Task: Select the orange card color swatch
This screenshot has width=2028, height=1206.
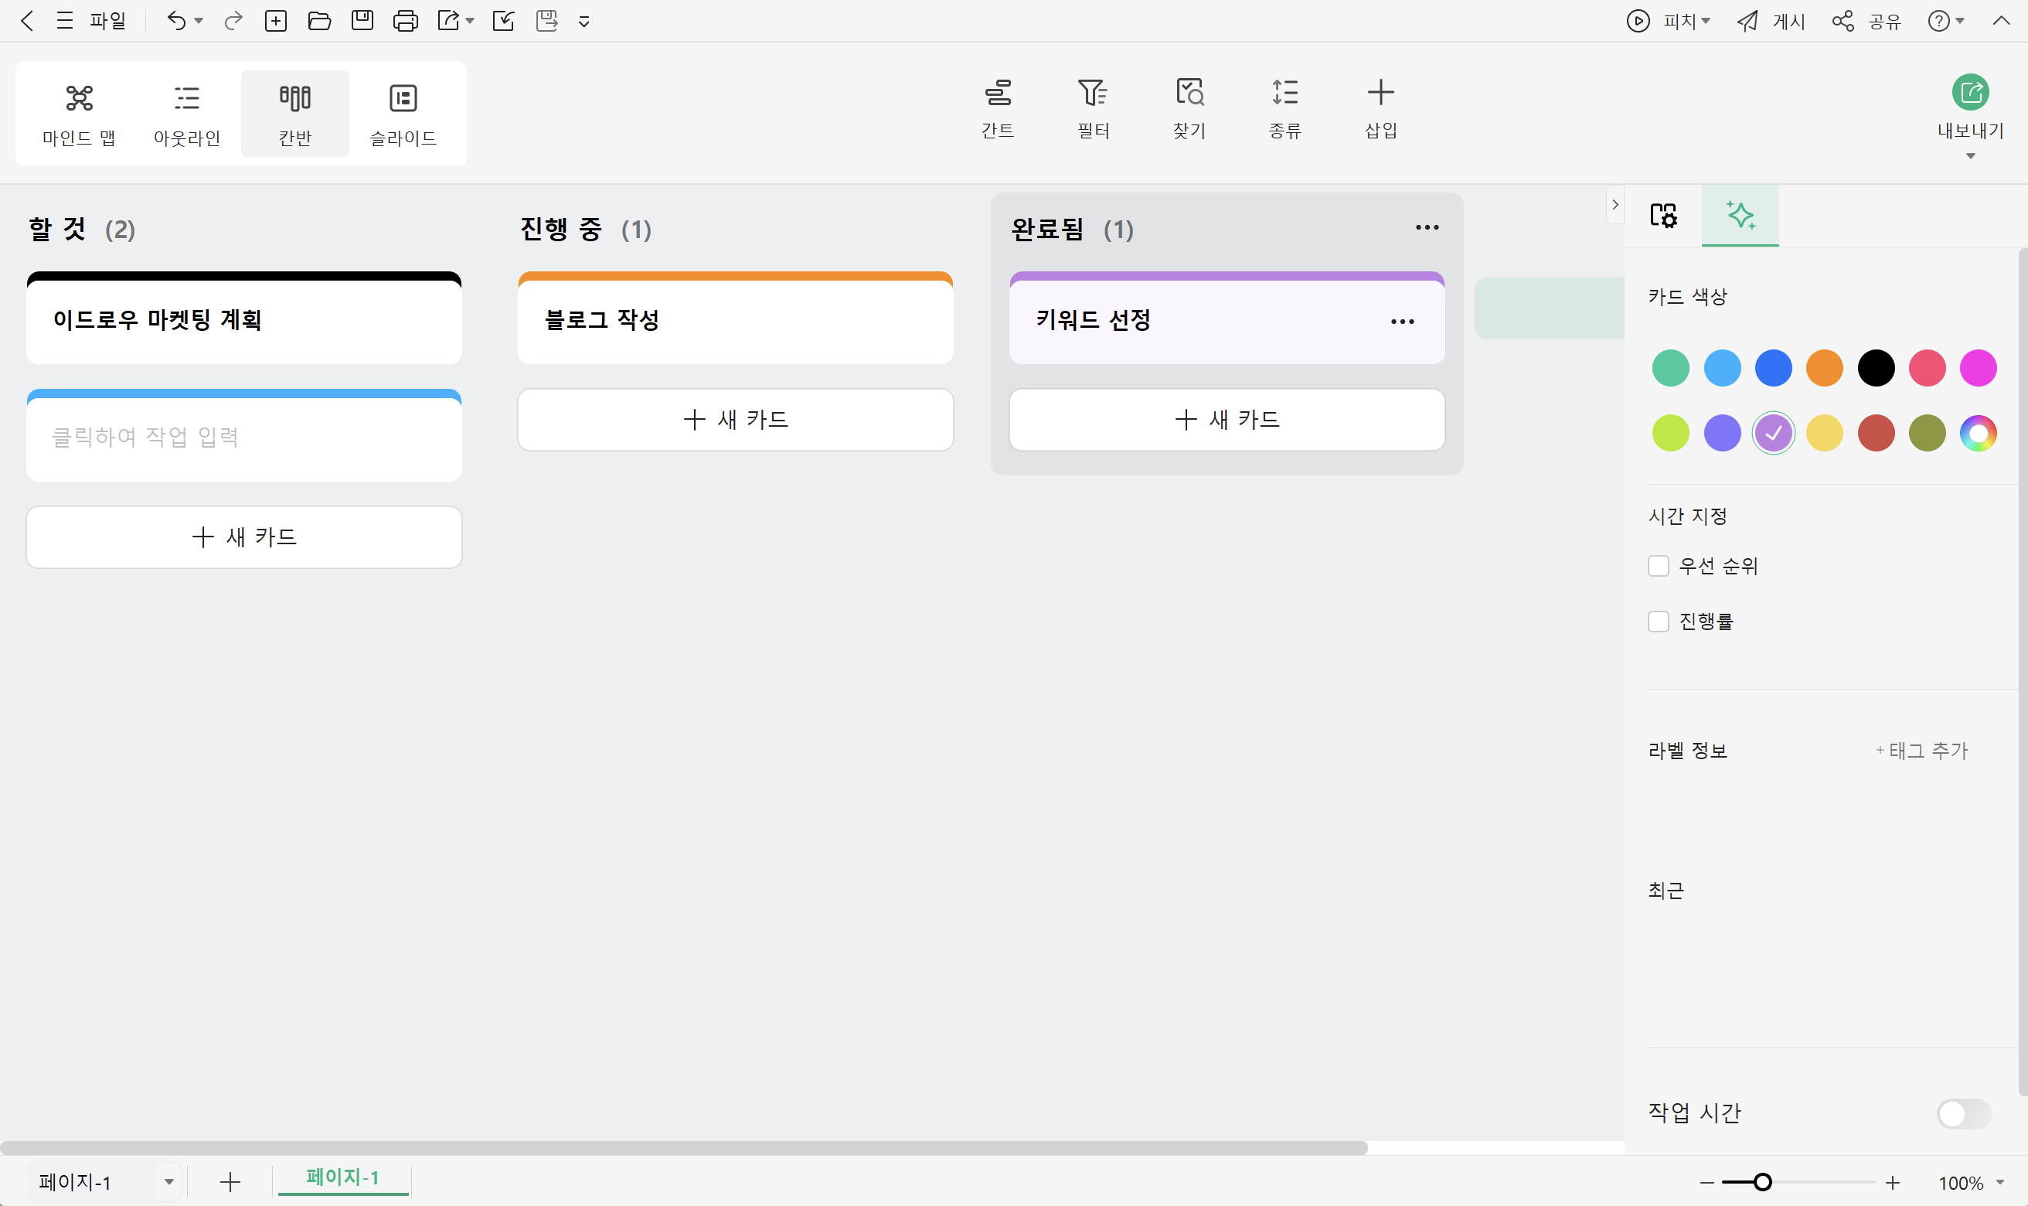Action: point(1825,367)
